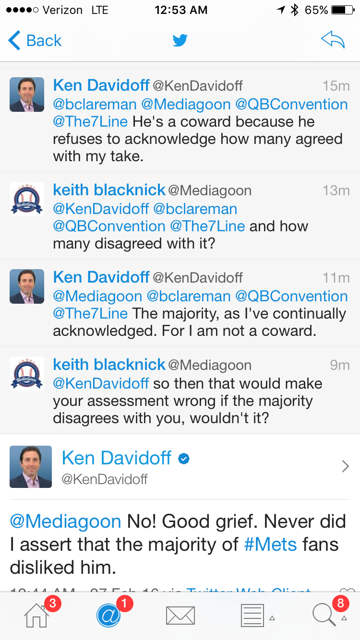Go back using the Back button
The width and height of the screenshot is (360, 640).
click(35, 41)
